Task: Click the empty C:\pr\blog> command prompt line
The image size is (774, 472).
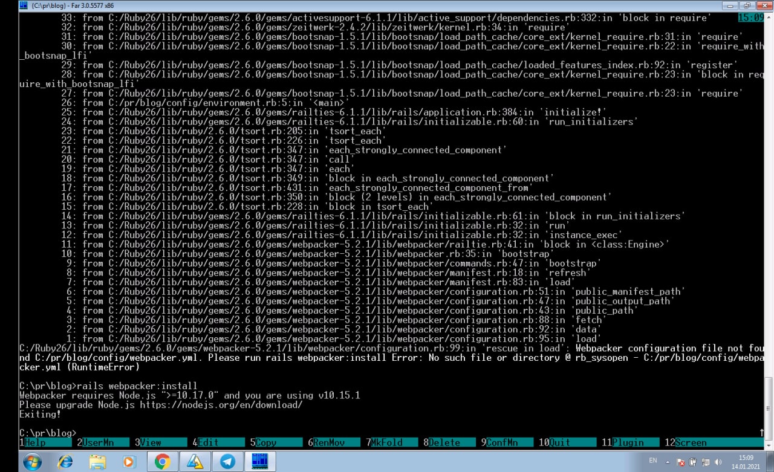Action: [48, 433]
